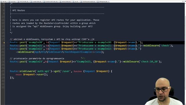Click the comment starting "// odcinek o middleware"

pyautogui.click(x=52, y=39)
